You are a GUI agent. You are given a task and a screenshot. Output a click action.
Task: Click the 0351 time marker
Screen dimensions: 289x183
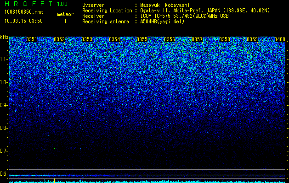[32, 39]
